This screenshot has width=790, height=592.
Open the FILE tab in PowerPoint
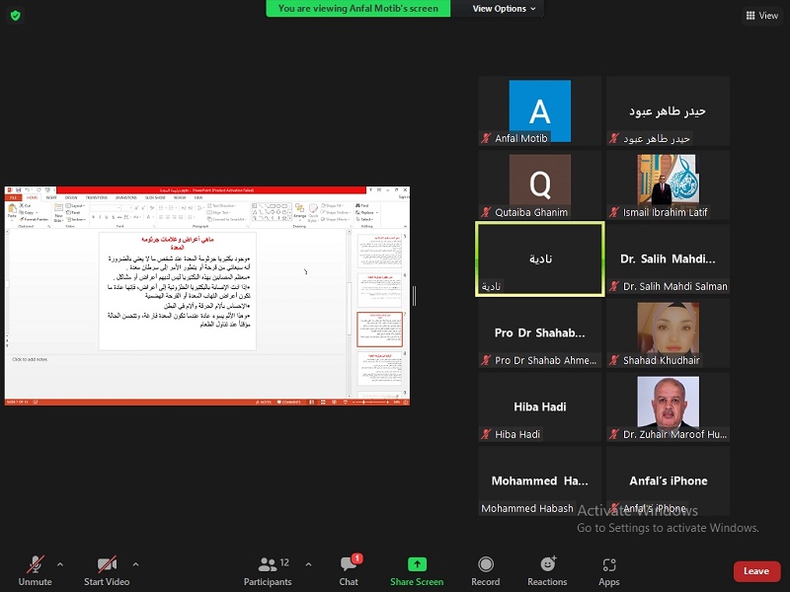point(12,197)
